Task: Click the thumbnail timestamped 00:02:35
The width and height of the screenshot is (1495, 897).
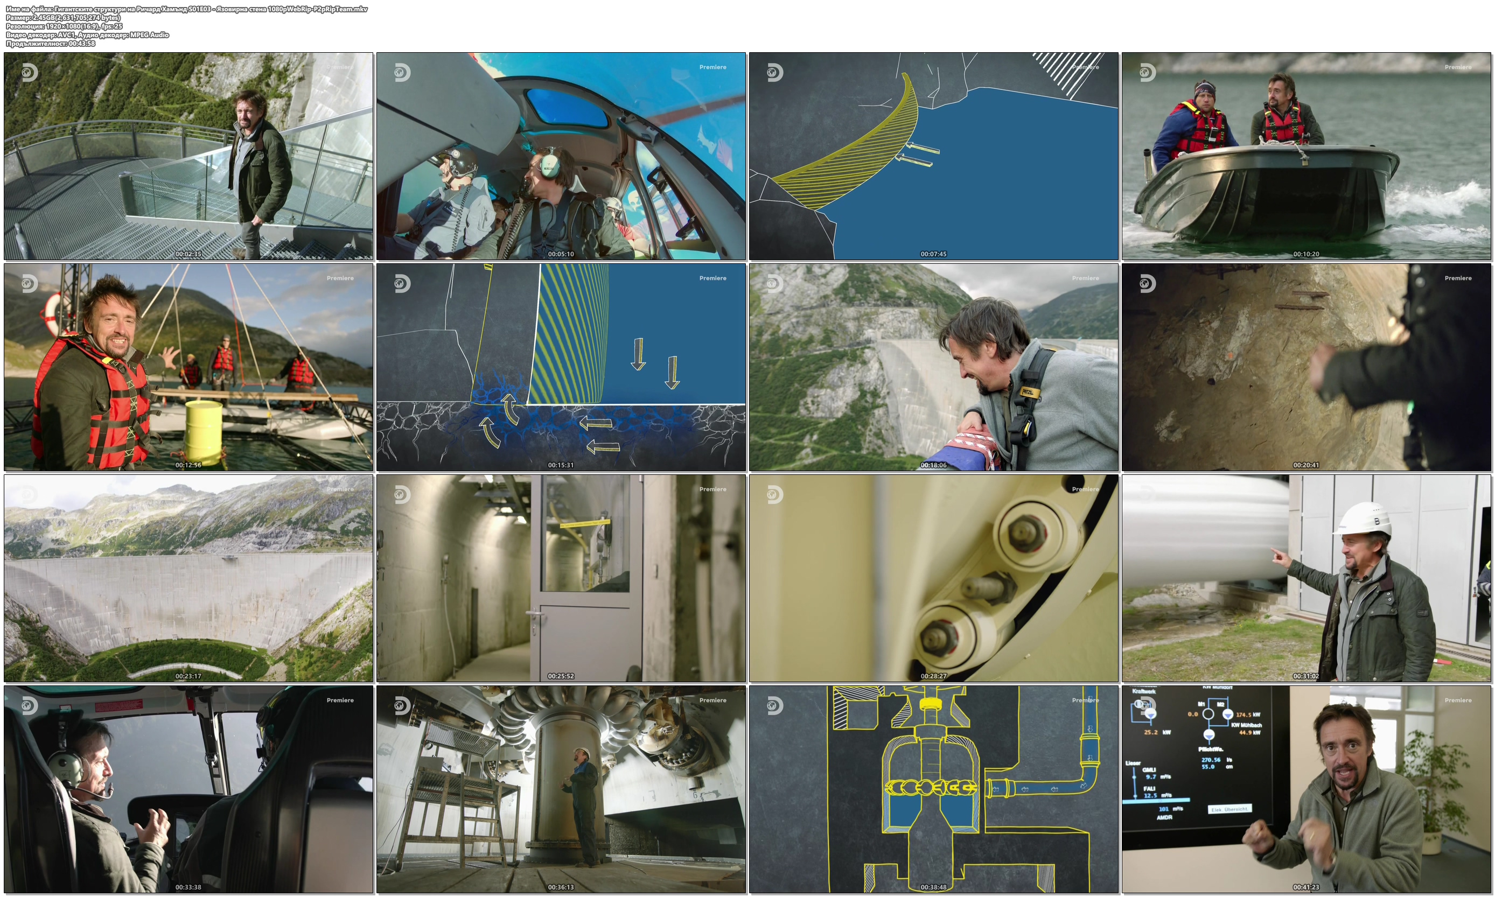Action: pos(188,156)
